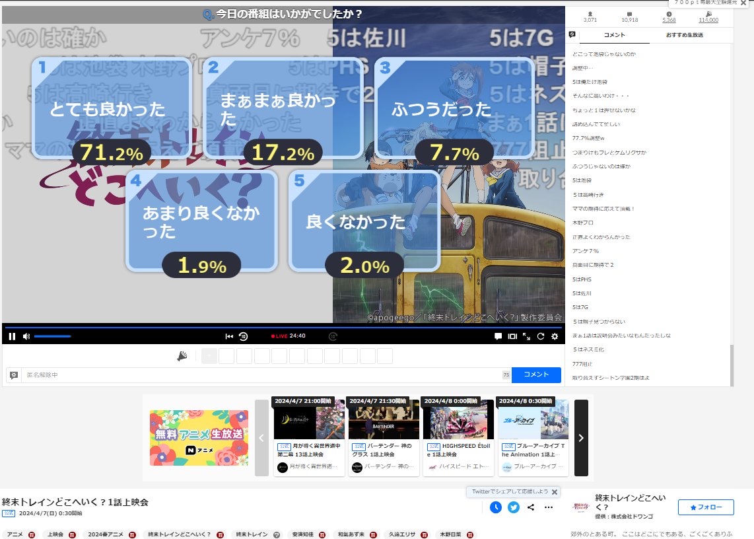
Task: Enter fullscreen mode
Action: [527, 336]
